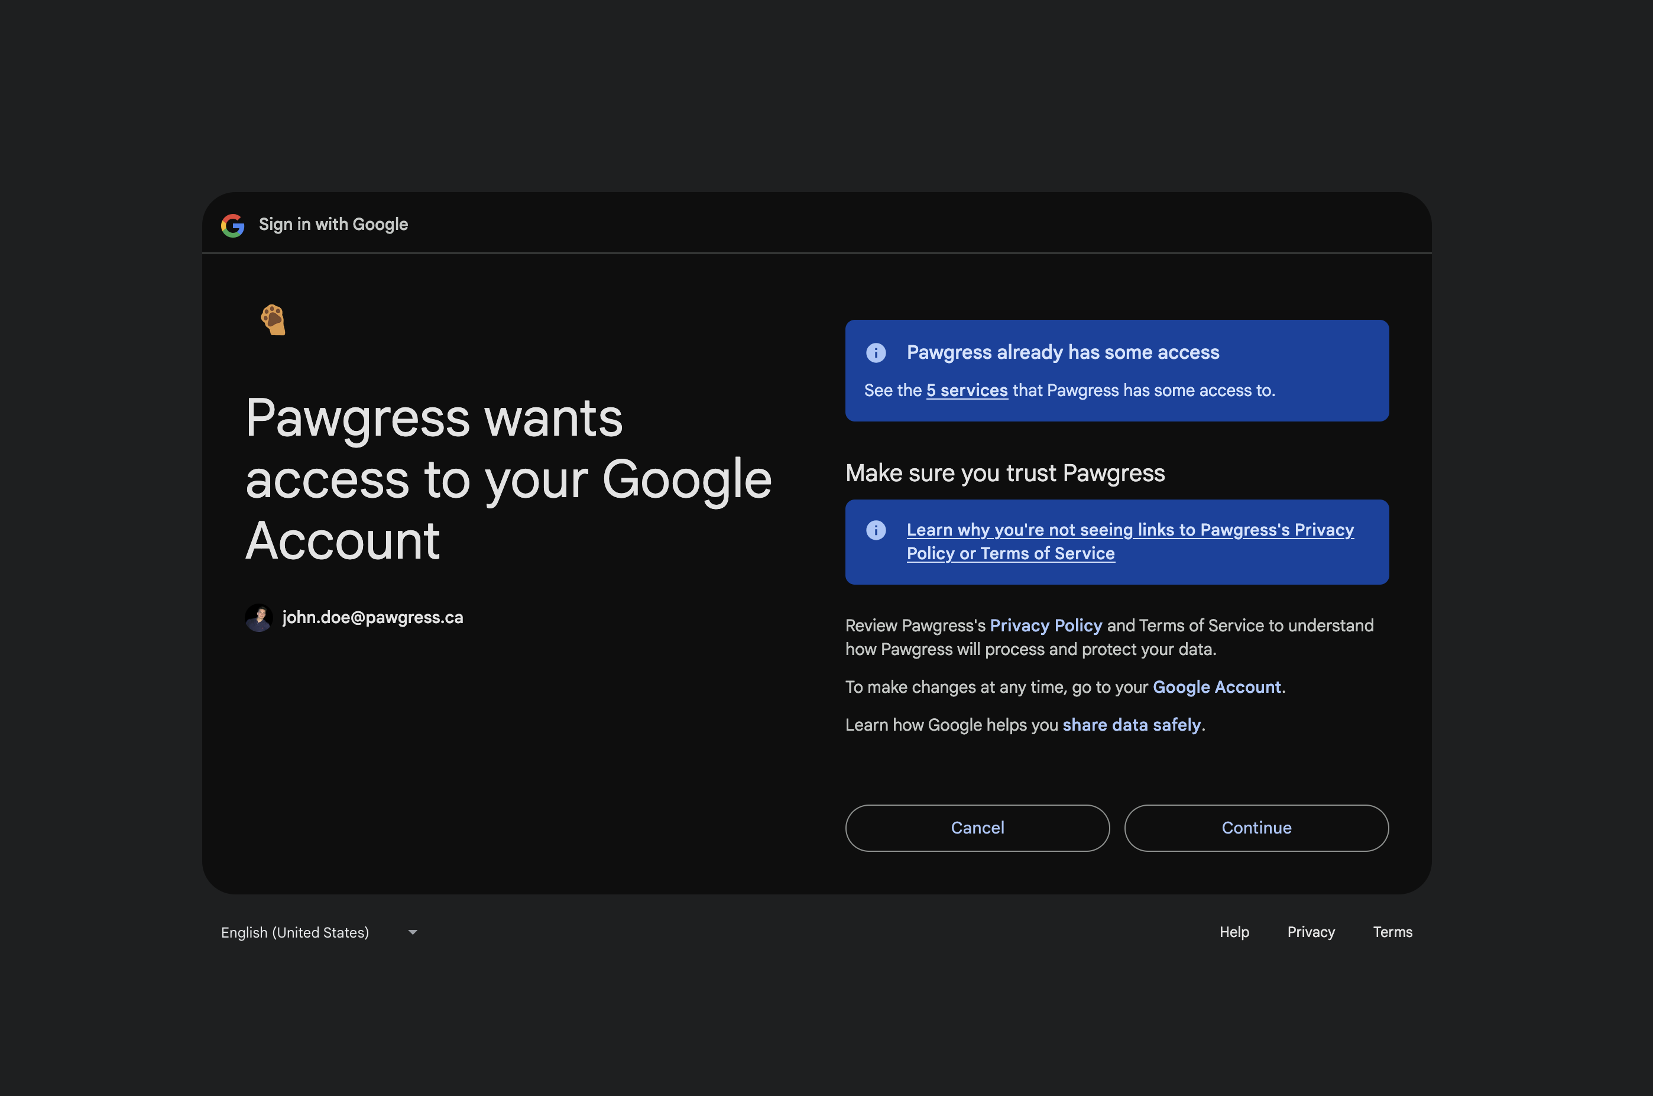Open the Help footer link

point(1234,932)
